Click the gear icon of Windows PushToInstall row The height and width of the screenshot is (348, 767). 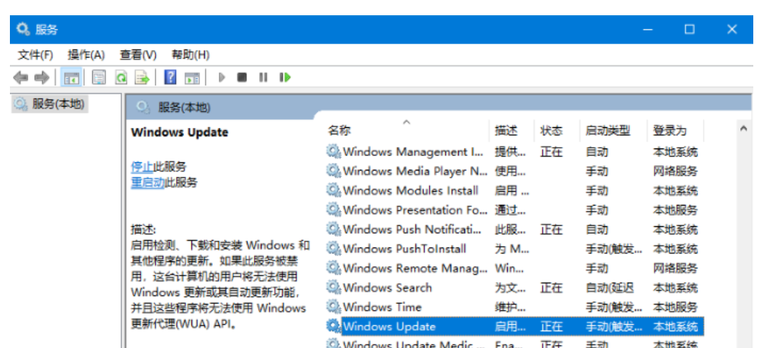click(x=334, y=249)
